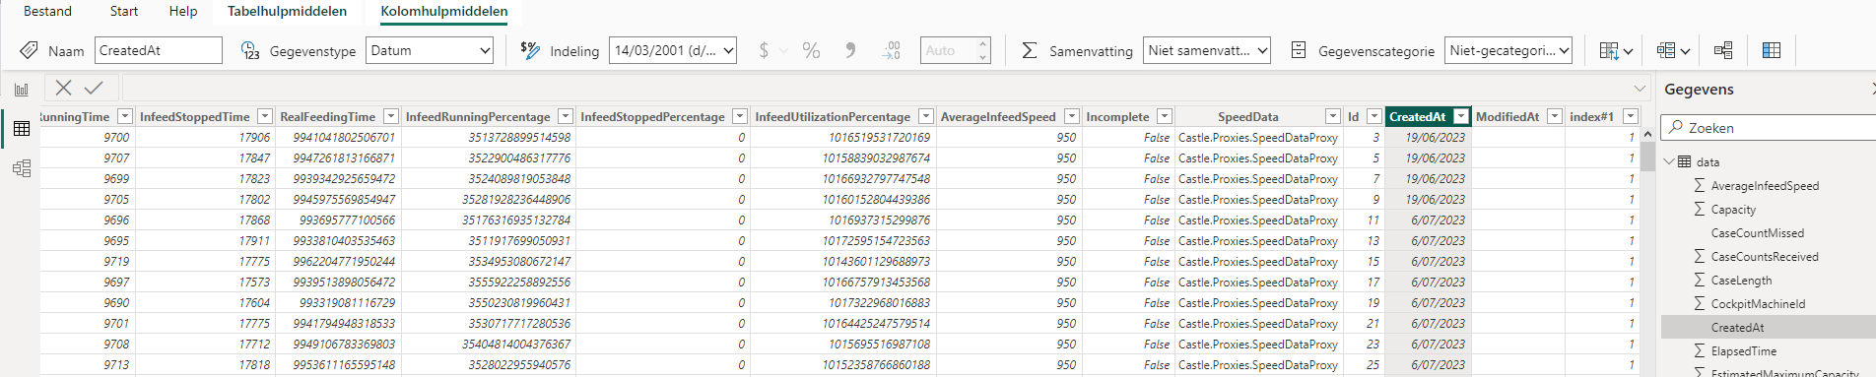Open the Indeling date format dropdown
The image size is (1876, 377).
pyautogui.click(x=673, y=50)
